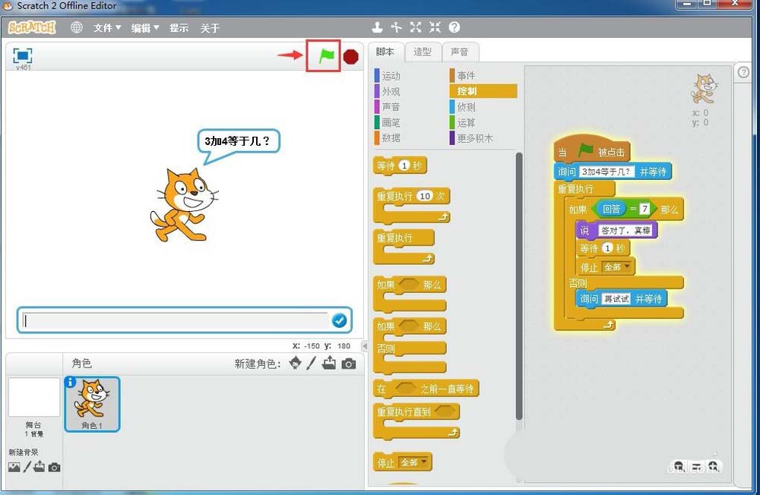Open the 编辑 menu

tap(144, 28)
